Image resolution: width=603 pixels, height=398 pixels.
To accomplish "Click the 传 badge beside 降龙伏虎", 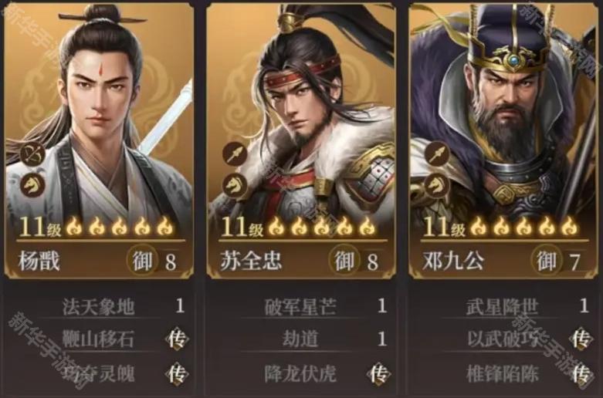I will (x=379, y=373).
